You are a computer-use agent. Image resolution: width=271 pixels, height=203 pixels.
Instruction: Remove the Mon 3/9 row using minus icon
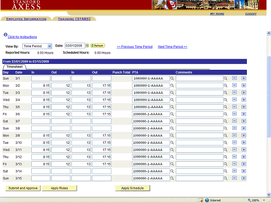(235, 135)
